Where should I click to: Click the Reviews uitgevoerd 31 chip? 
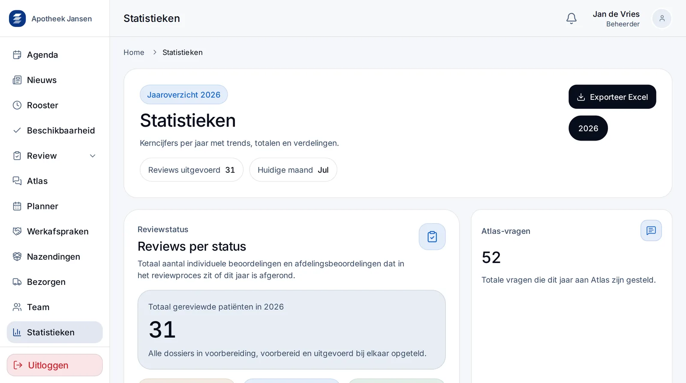(192, 170)
